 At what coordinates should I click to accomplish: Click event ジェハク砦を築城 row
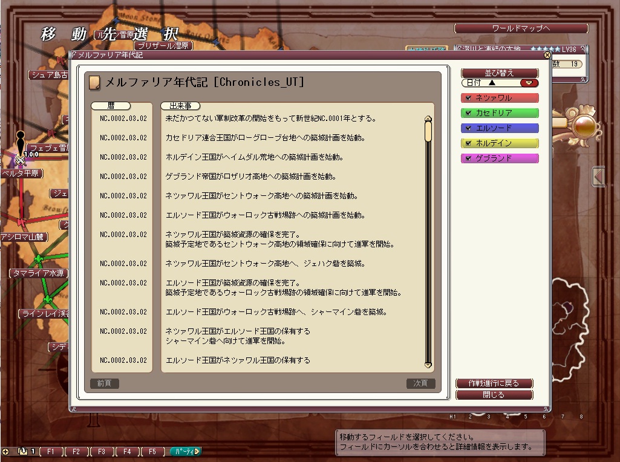pyautogui.click(x=265, y=263)
